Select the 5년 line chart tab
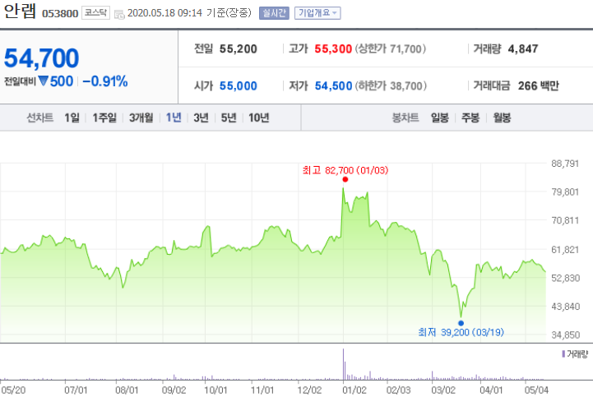This screenshot has height=406, width=593. coord(229,118)
